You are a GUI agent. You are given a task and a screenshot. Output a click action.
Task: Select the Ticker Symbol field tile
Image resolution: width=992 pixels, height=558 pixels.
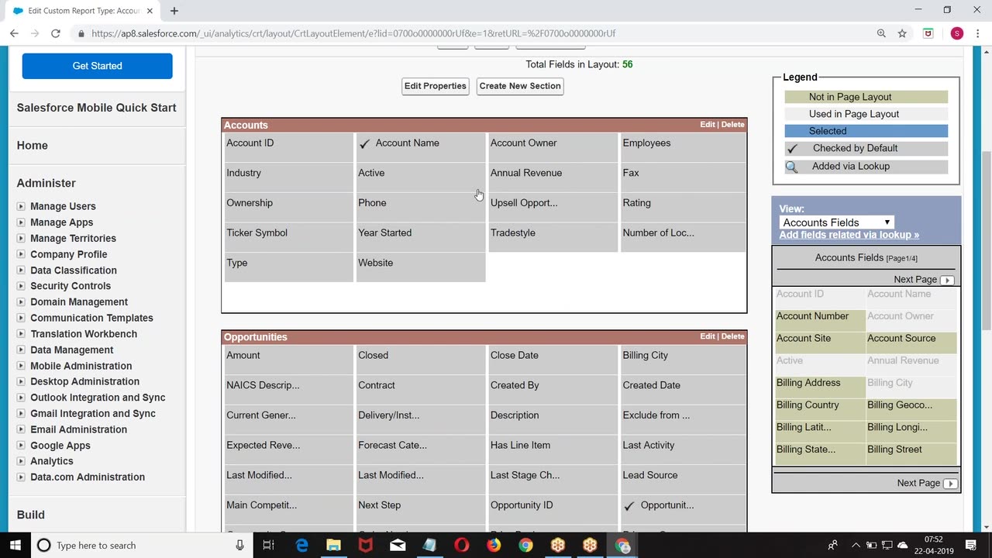(x=288, y=237)
